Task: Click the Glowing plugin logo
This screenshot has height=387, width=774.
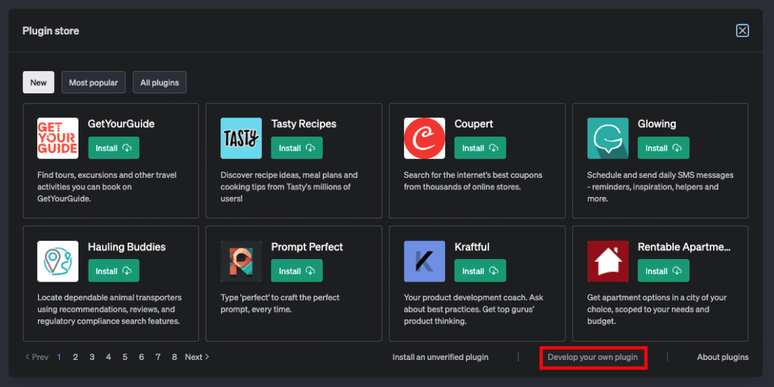Action: pyautogui.click(x=608, y=138)
